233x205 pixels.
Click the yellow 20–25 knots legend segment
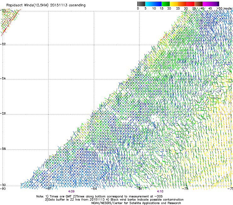(174, 4)
